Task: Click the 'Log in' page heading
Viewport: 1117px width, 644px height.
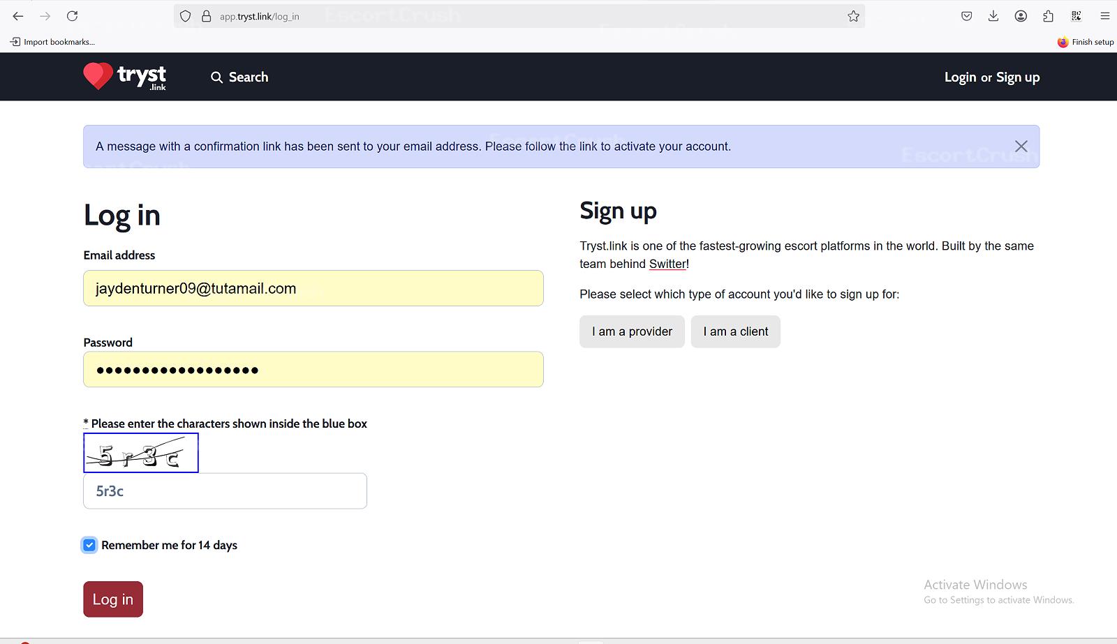Action: [x=122, y=216]
